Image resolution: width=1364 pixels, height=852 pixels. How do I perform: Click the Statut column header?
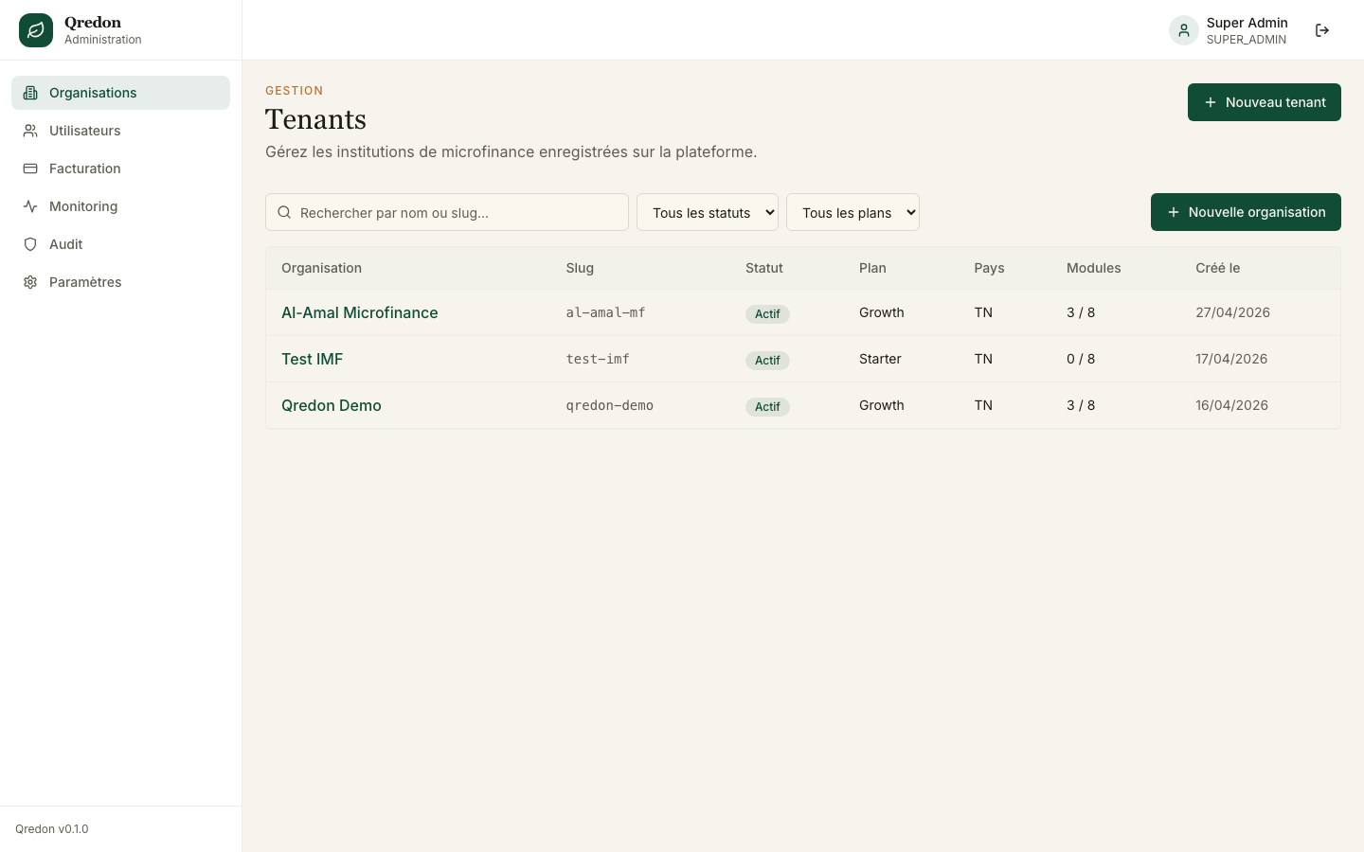click(x=764, y=268)
